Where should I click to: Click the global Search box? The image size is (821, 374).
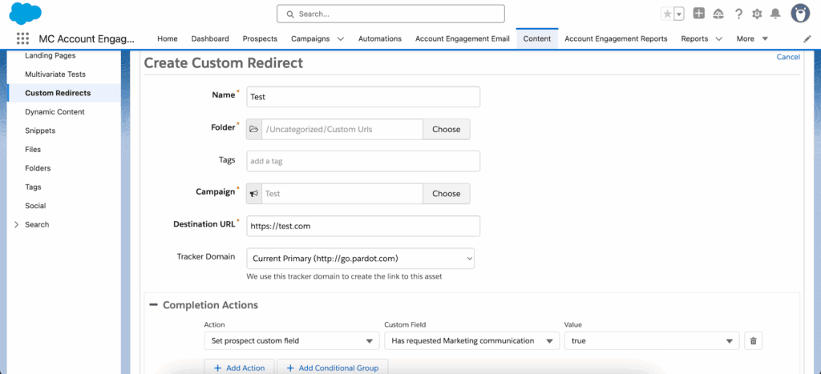(390, 14)
